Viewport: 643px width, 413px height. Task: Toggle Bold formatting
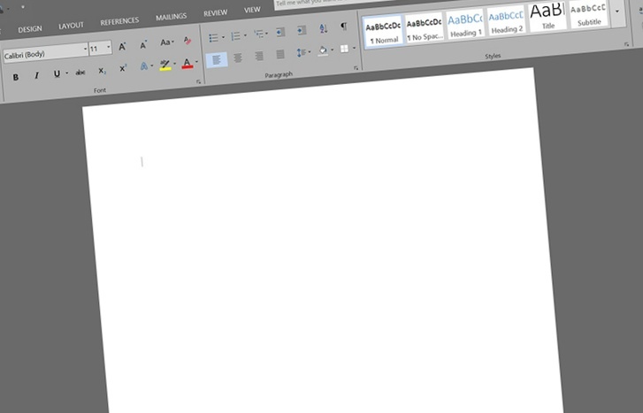(16, 76)
